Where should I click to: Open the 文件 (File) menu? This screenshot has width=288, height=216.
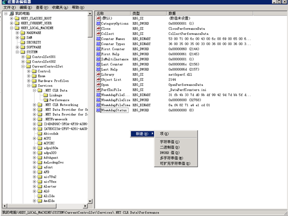10,7
